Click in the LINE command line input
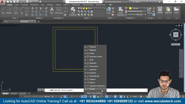The height and width of the screenshot is (104, 185). (x=96, y=90)
